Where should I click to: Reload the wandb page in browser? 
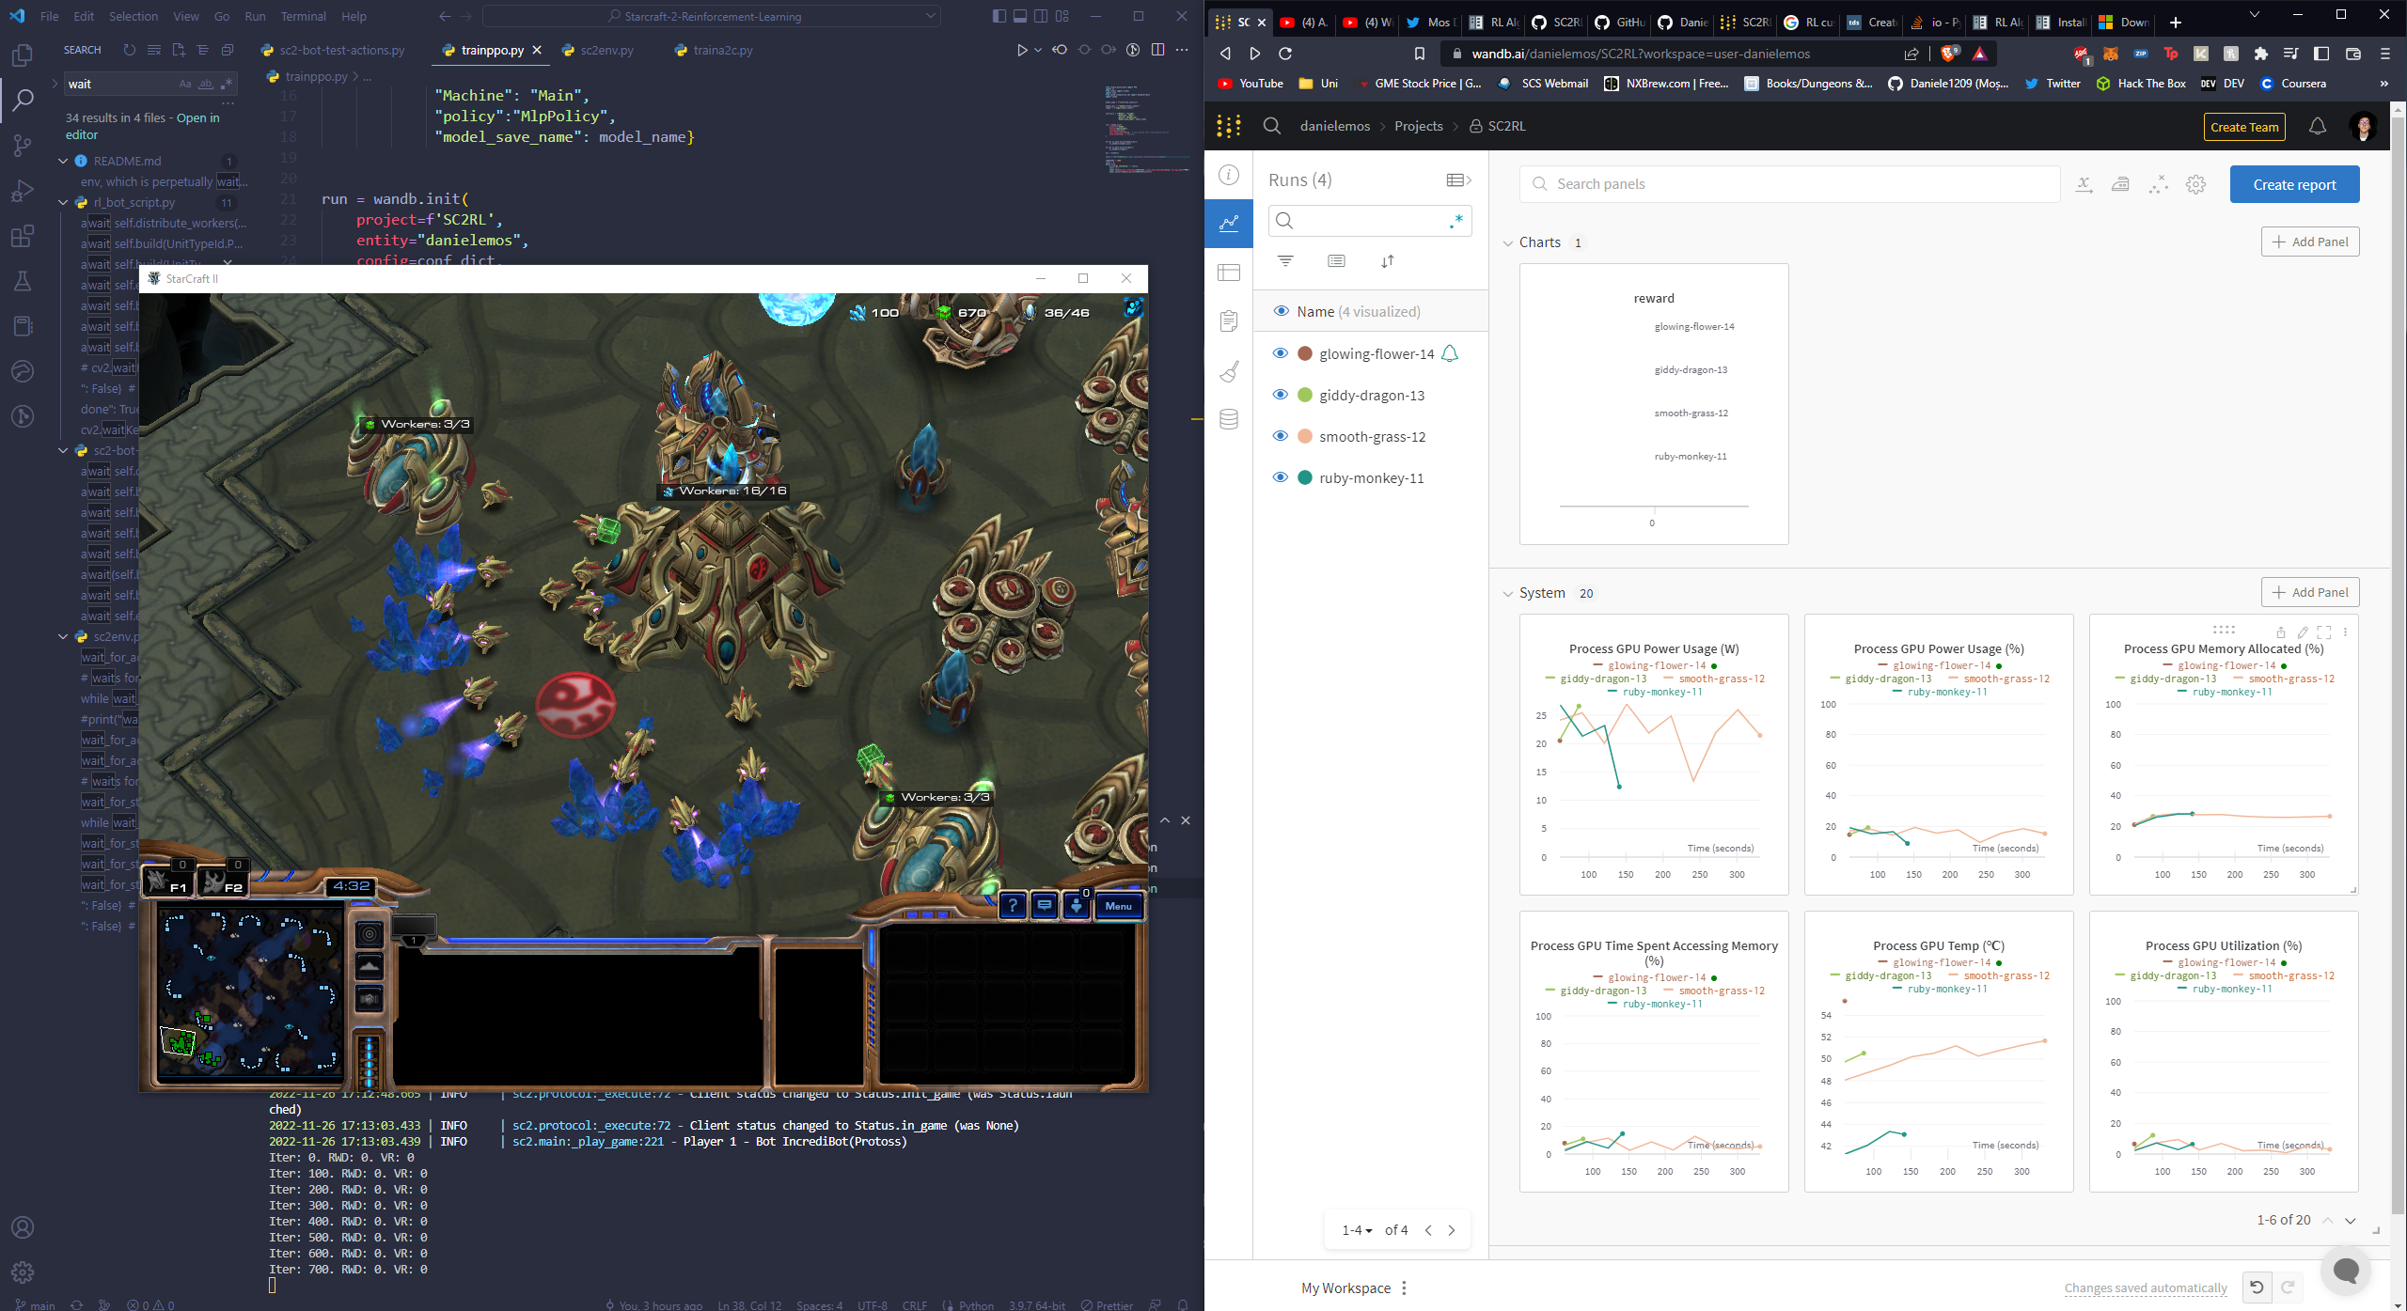tap(1285, 54)
